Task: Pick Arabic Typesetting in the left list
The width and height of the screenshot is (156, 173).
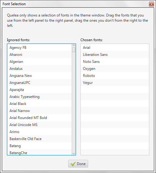Action: click(39, 97)
